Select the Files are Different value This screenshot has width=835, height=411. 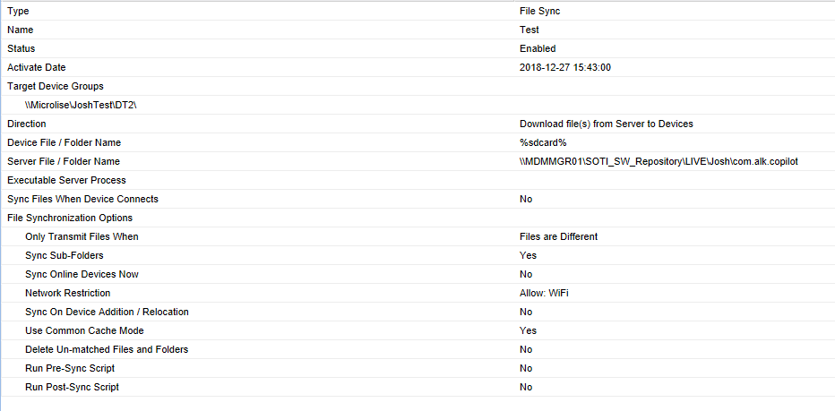(558, 236)
